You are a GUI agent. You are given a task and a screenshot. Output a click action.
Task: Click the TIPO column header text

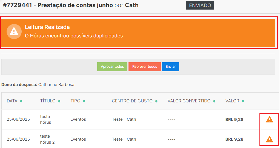pyautogui.click(x=75, y=101)
